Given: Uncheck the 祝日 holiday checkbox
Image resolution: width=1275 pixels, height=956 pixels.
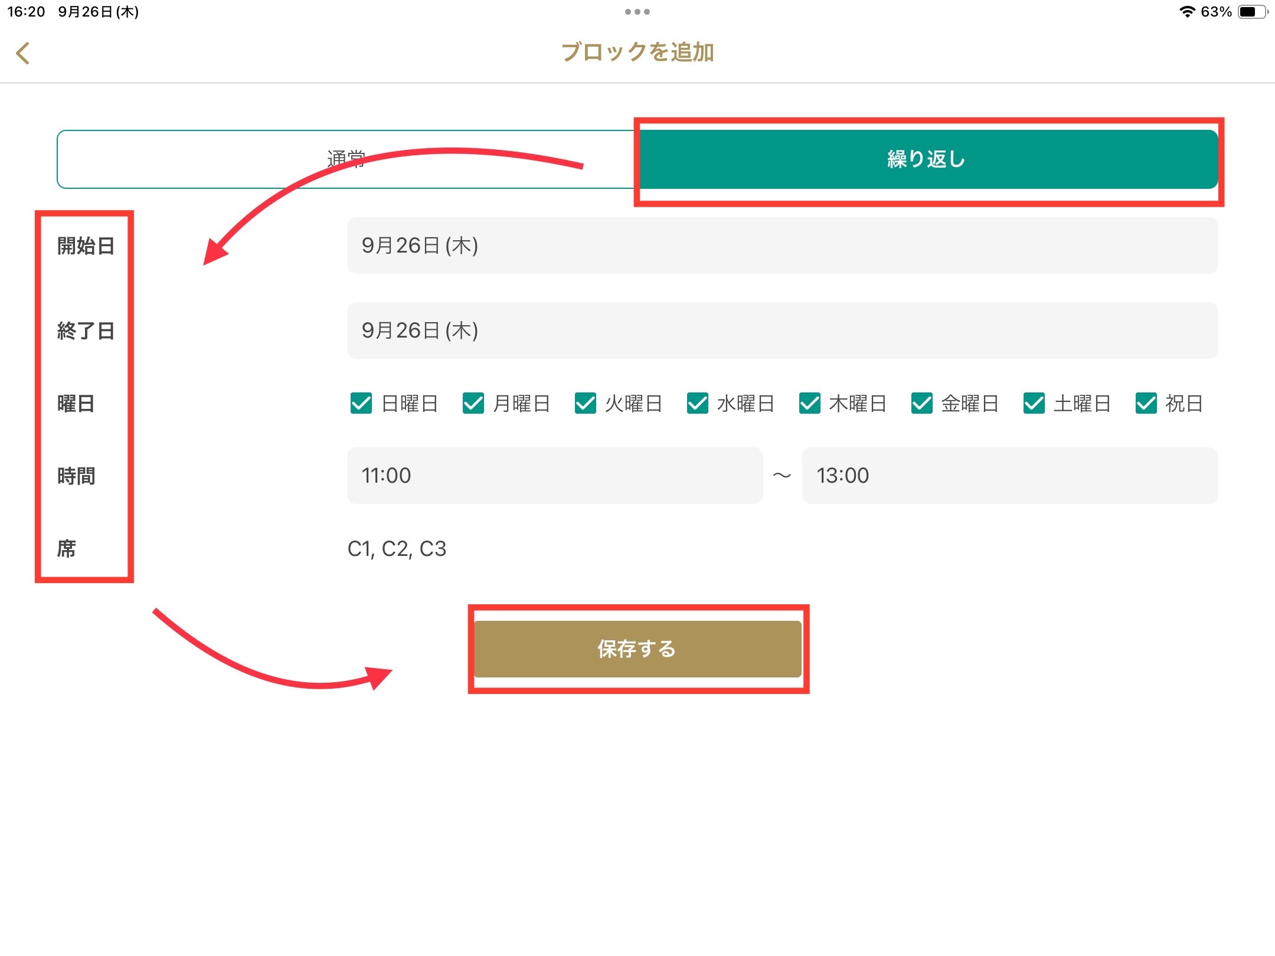Looking at the screenshot, I should pyautogui.click(x=1146, y=404).
